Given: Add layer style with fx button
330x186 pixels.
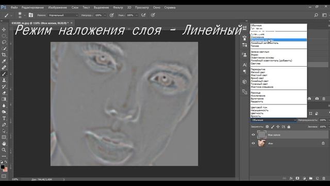Looking at the screenshot, I should [291, 178].
